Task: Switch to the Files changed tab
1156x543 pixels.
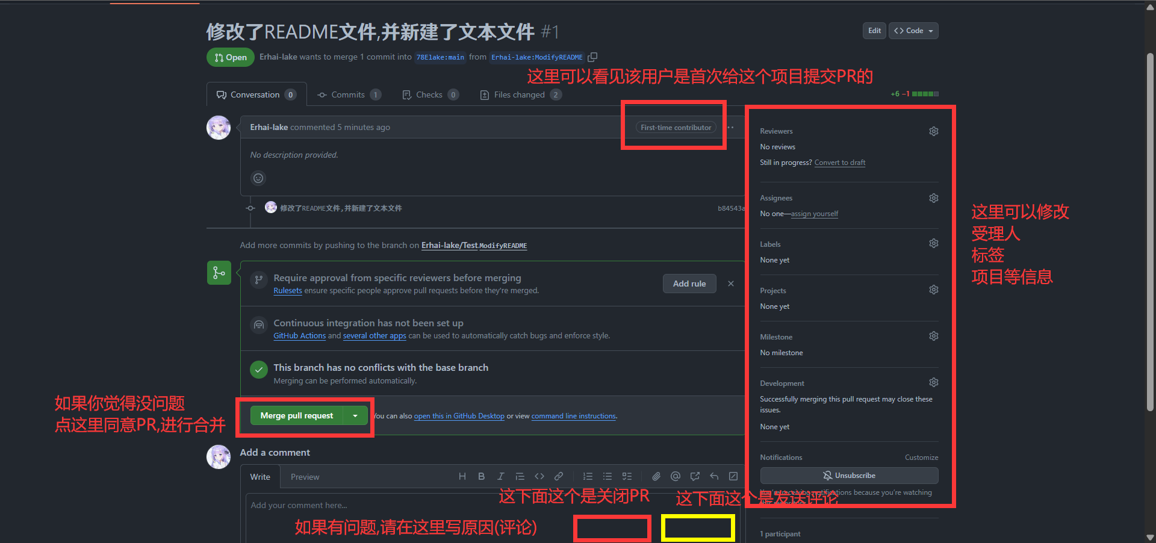Action: point(520,95)
